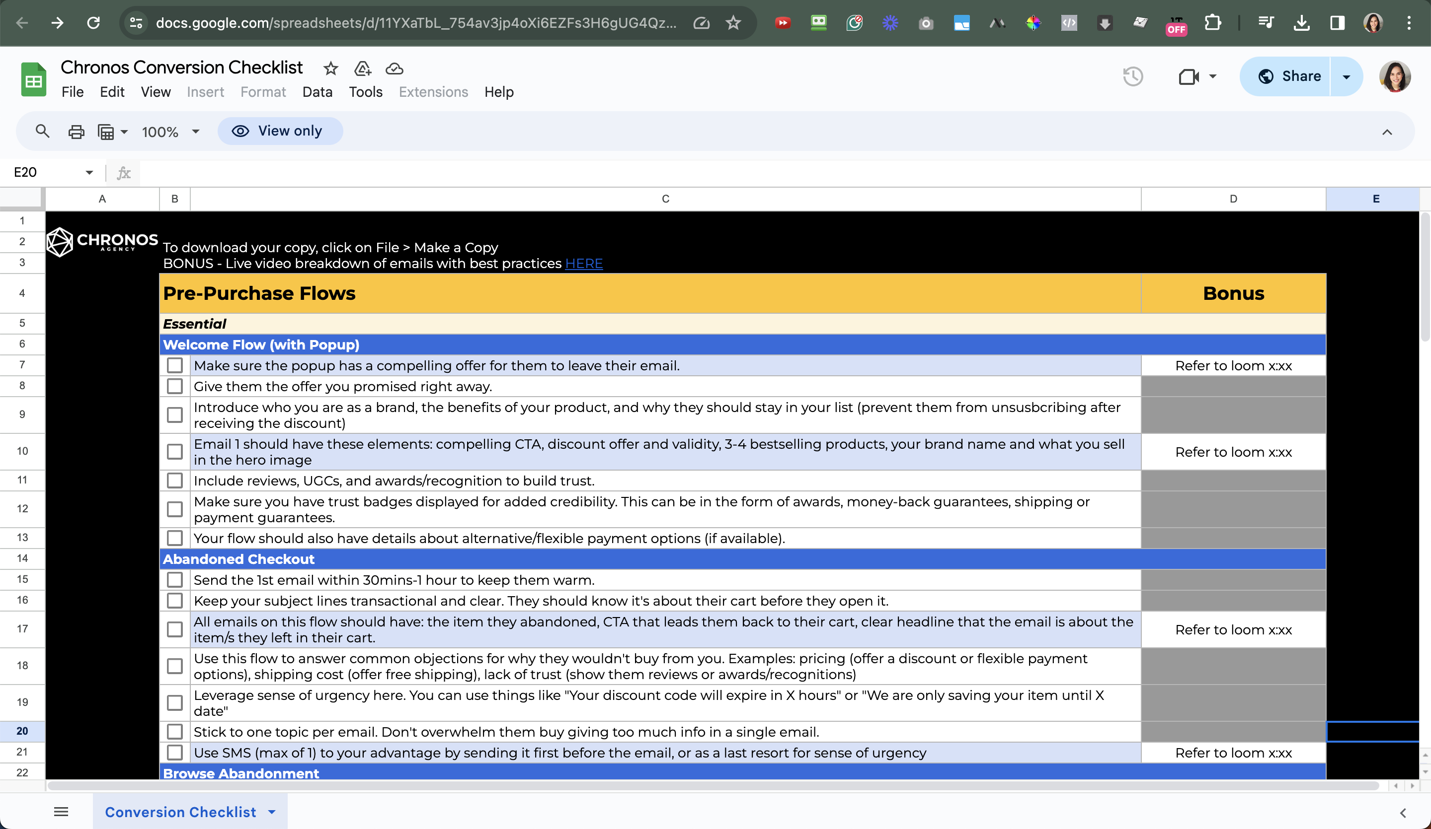Viewport: 1431px width, 829px height.
Task: Check the popup compelling offer checkbox
Action: 175,365
